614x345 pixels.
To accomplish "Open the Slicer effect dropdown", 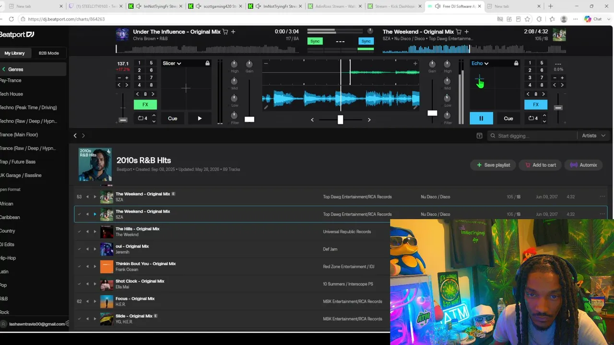I will [x=172, y=63].
